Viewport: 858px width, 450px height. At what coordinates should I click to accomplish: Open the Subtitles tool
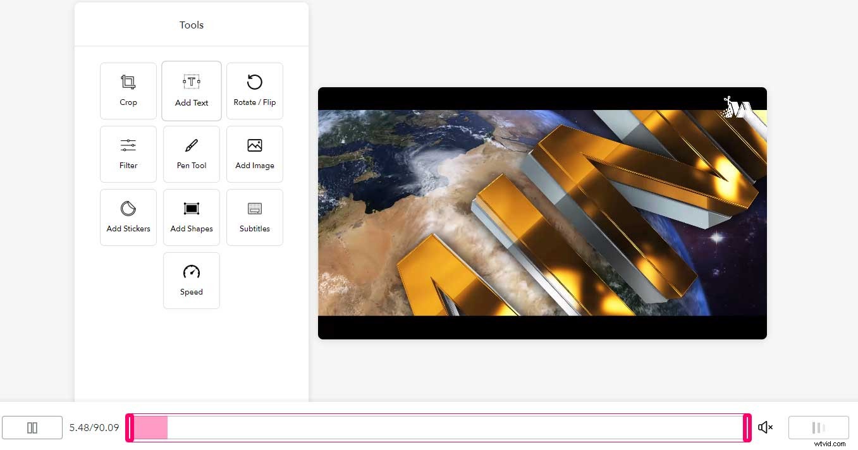[255, 217]
